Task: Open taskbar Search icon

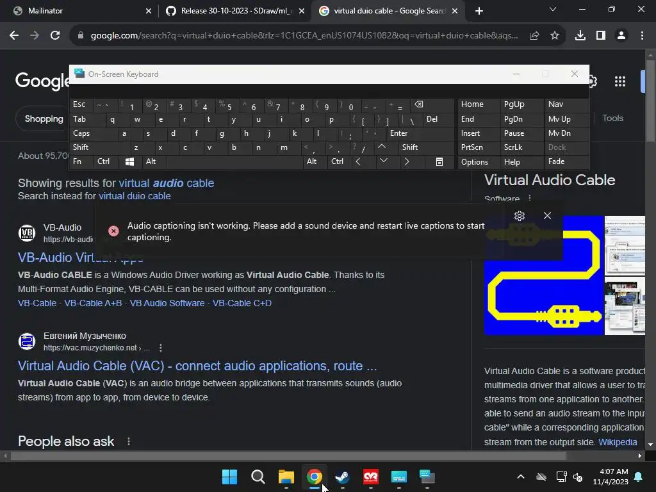Action: click(258, 477)
